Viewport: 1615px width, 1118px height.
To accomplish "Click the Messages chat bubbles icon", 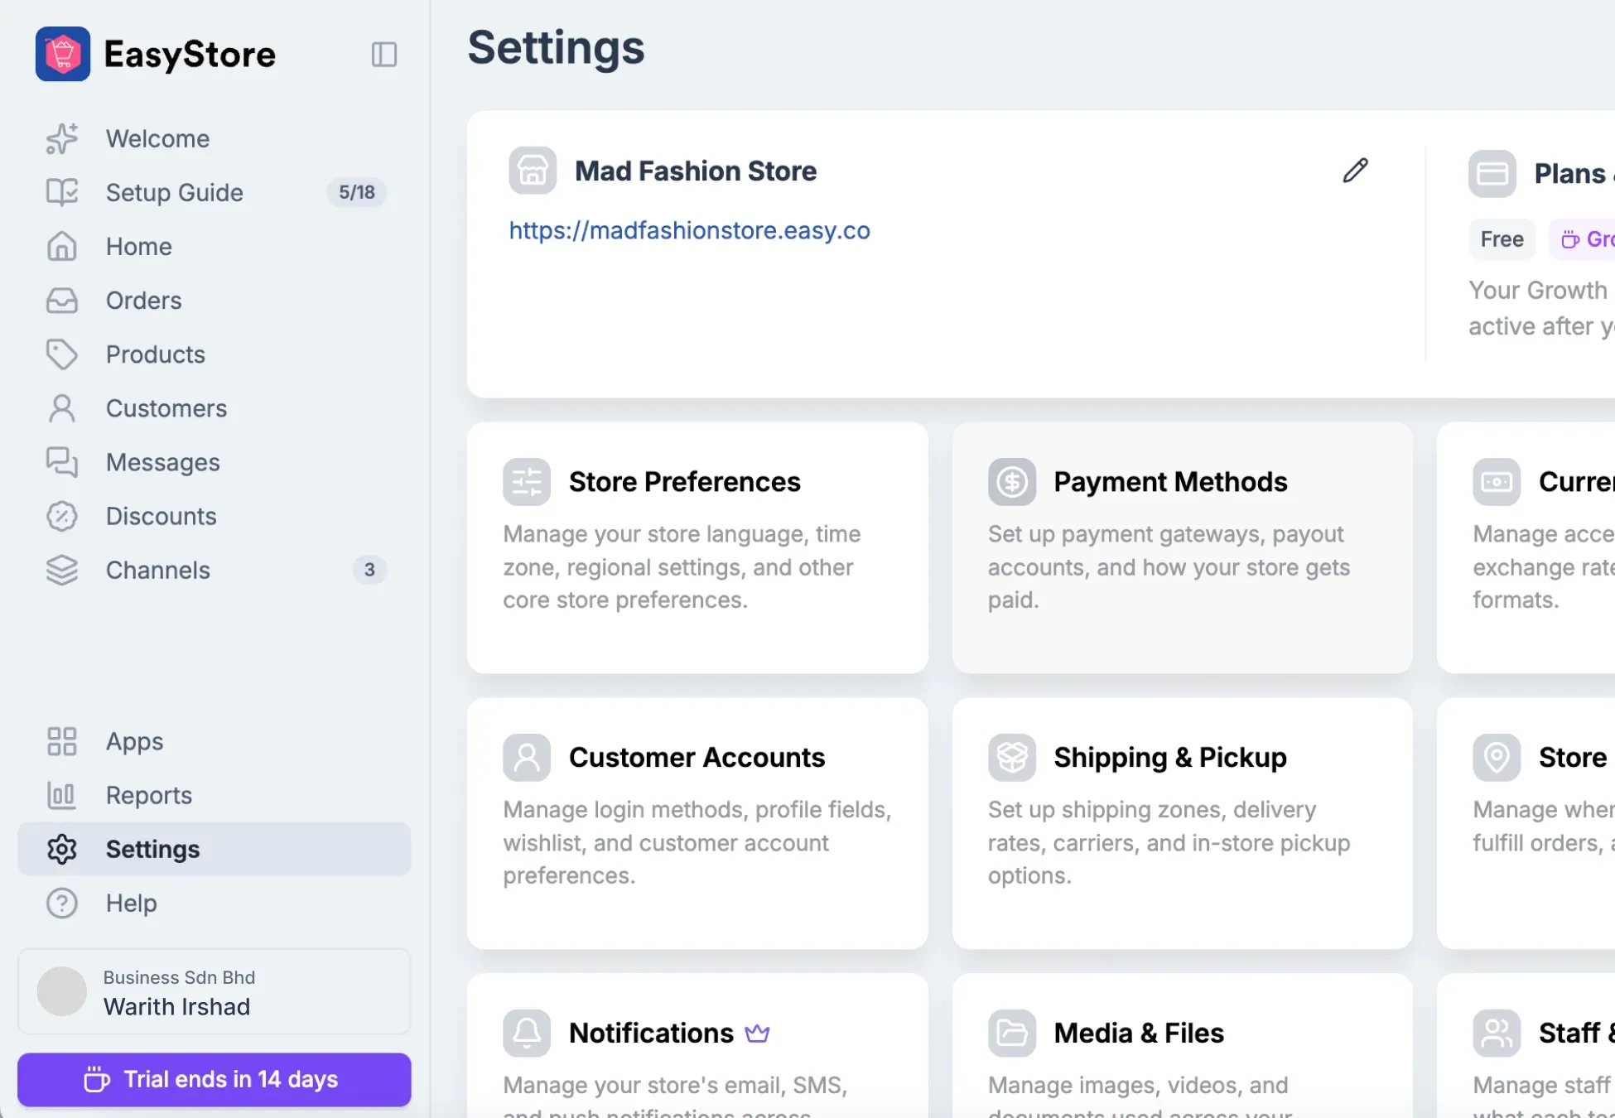I will pyautogui.click(x=62, y=462).
